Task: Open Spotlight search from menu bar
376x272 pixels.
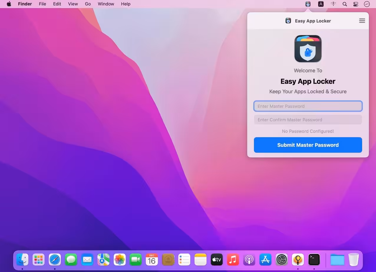Action: point(344,4)
